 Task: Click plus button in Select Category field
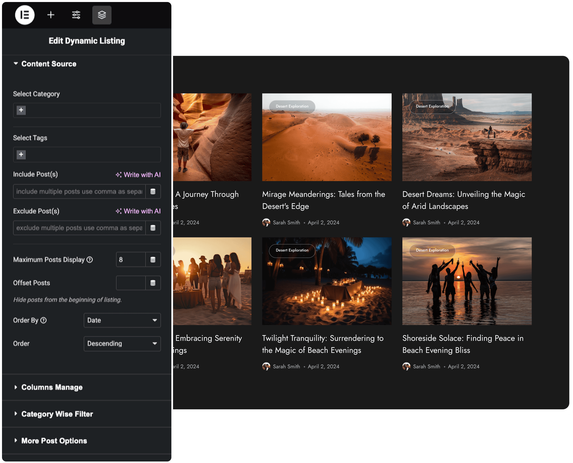[21, 110]
